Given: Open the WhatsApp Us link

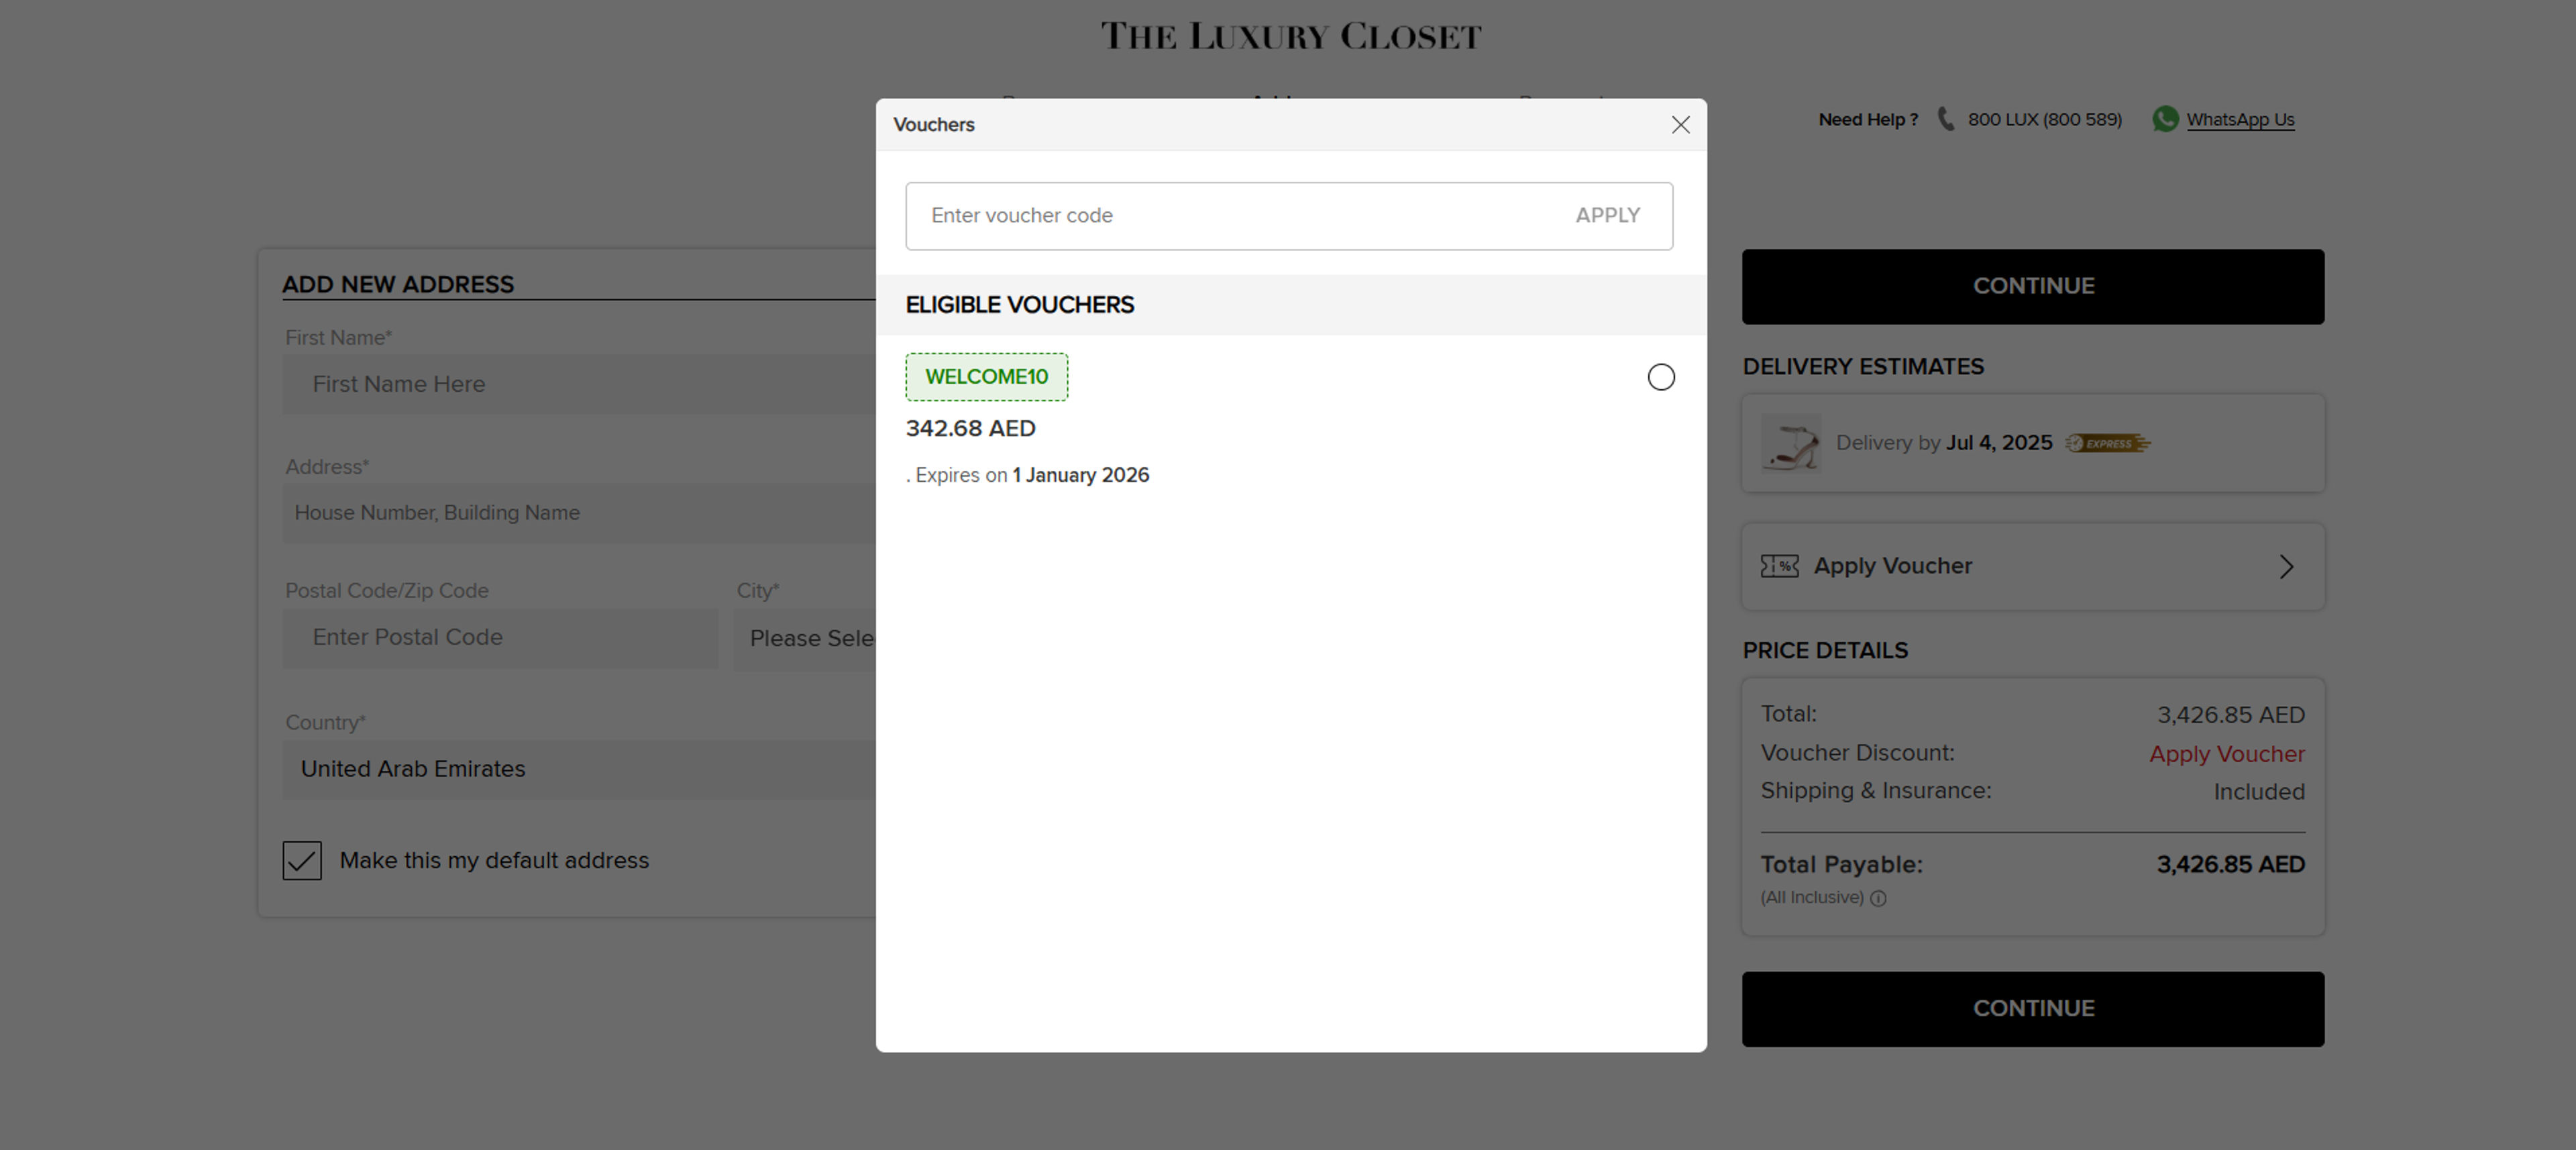Looking at the screenshot, I should (2240, 120).
